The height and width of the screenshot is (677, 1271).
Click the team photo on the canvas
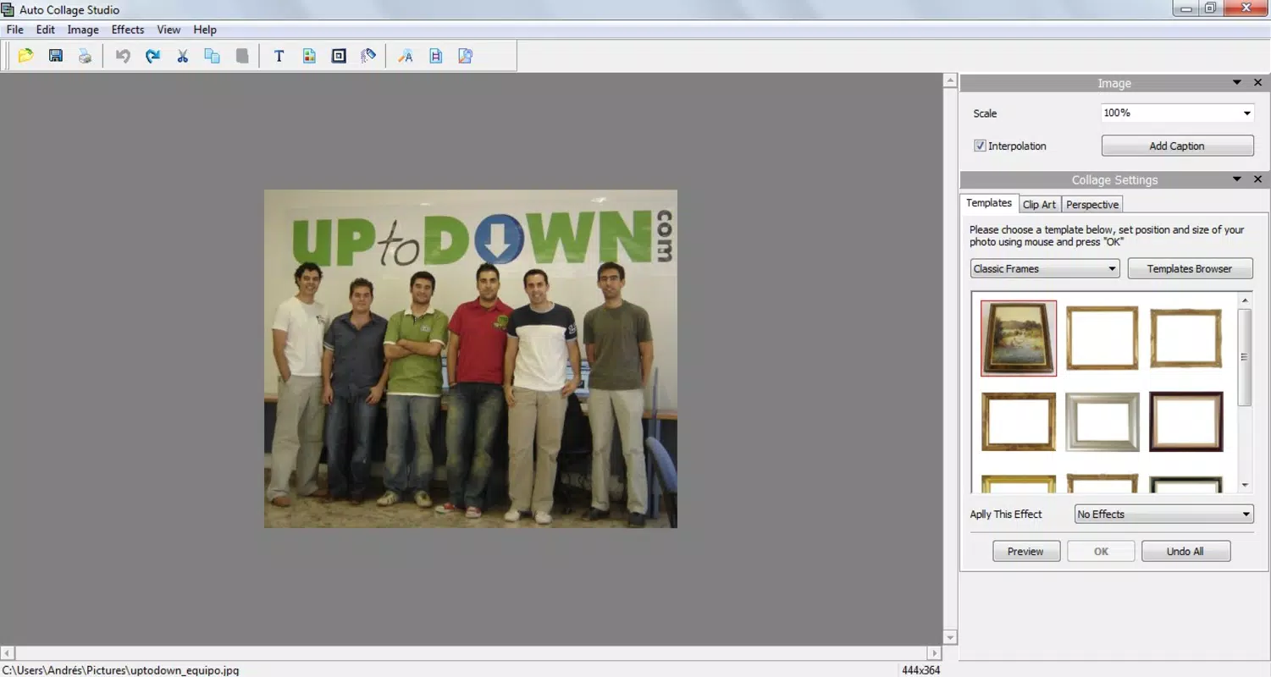[x=471, y=359]
